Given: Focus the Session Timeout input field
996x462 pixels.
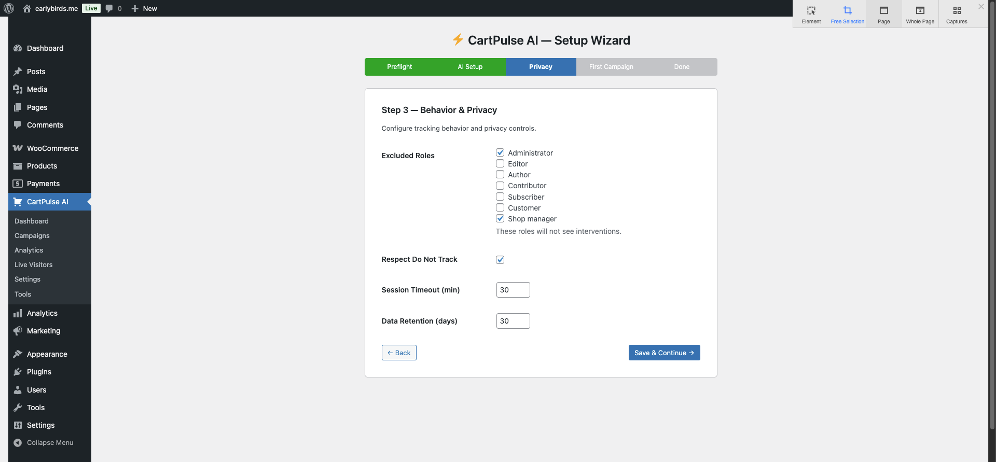Looking at the screenshot, I should pos(513,290).
